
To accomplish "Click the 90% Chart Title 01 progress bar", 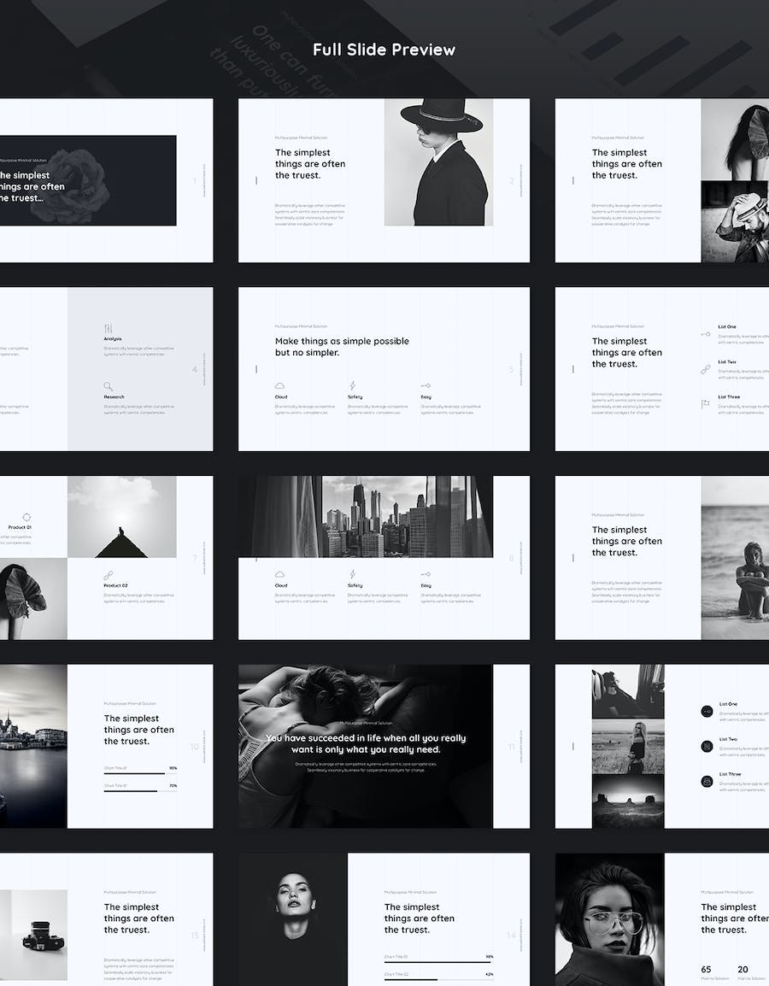I will pos(140,773).
